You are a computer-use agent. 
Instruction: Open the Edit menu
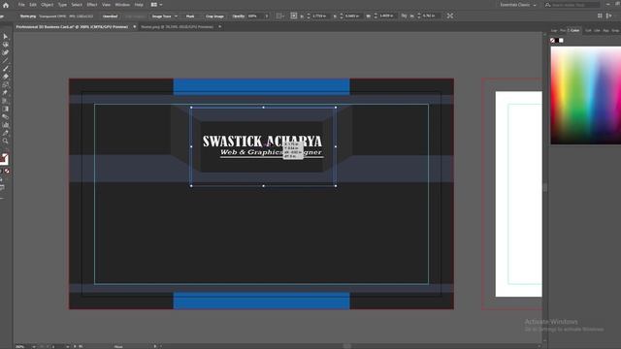click(33, 5)
